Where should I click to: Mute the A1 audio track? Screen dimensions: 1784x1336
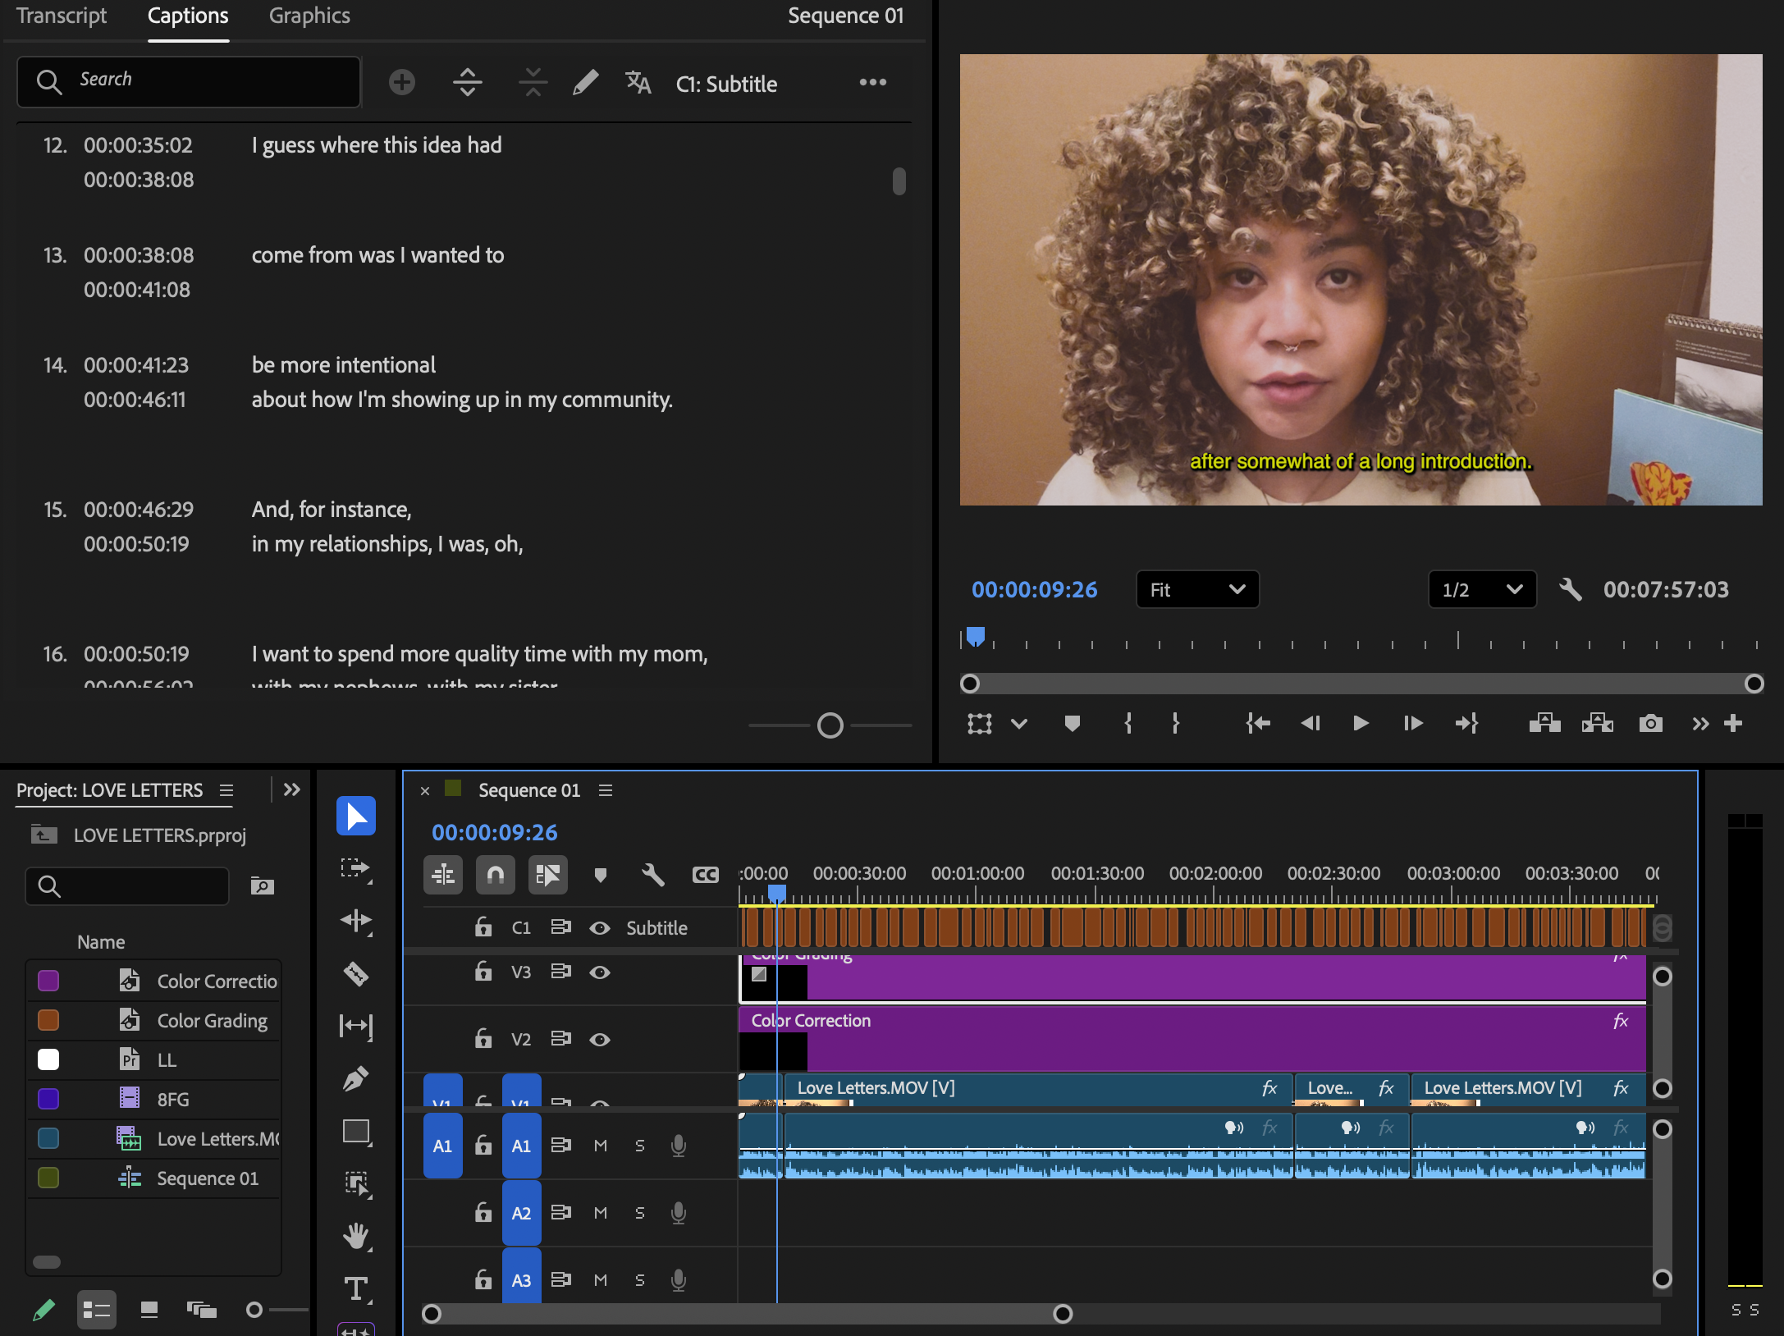click(600, 1146)
